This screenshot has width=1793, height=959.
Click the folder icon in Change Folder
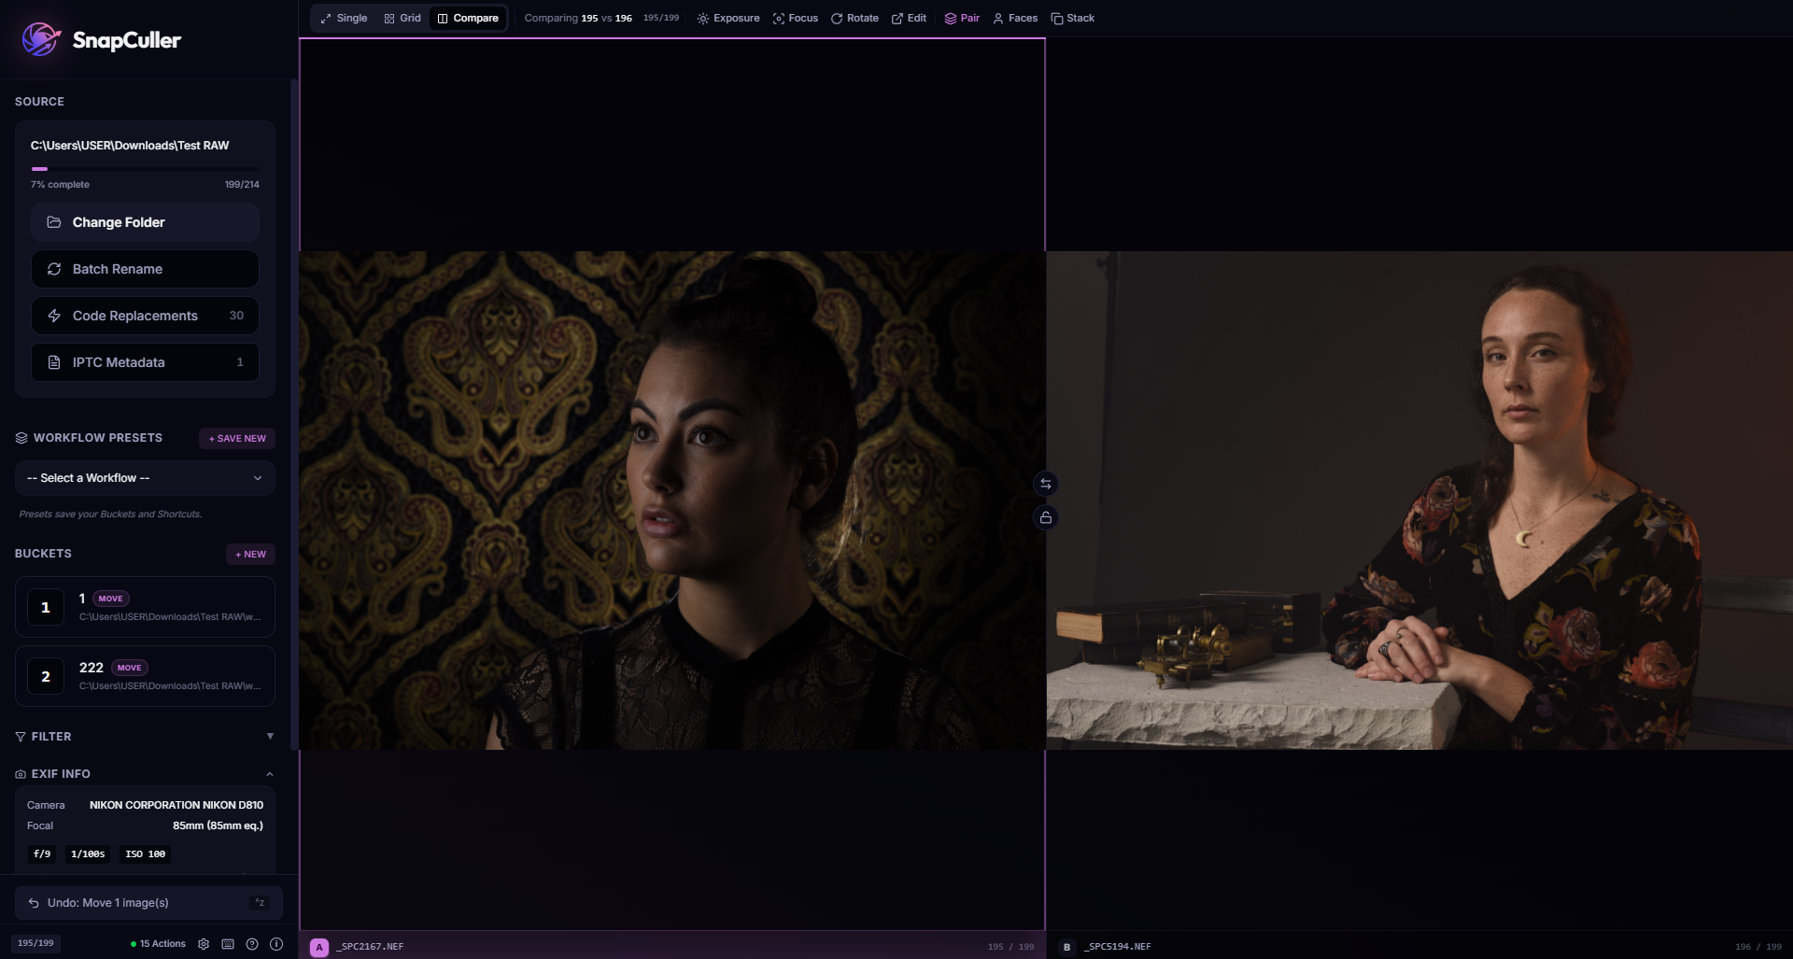click(x=54, y=222)
